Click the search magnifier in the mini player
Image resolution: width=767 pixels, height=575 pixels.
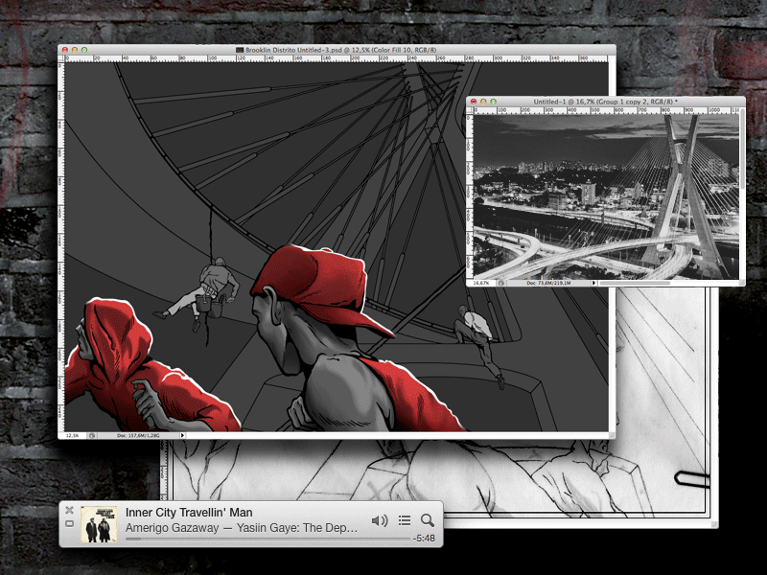click(x=428, y=520)
